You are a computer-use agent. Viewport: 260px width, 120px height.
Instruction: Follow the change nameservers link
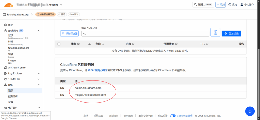97,70
